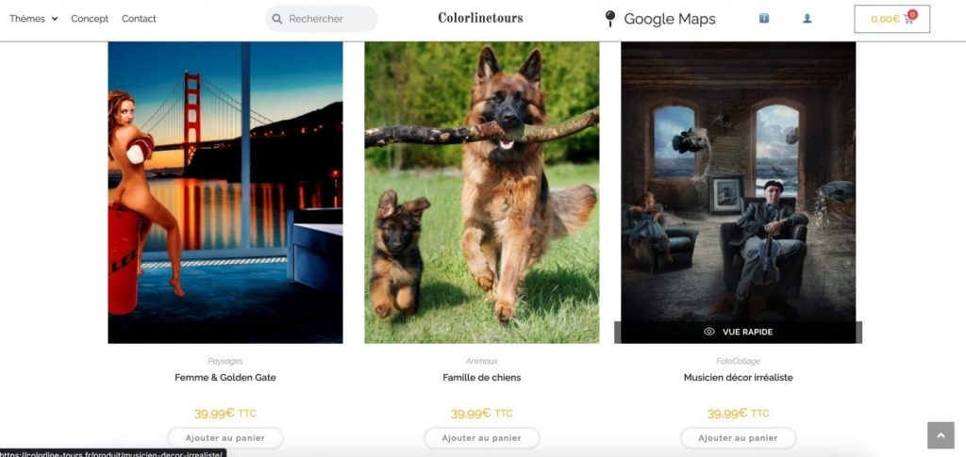Open the user account icon
The image size is (966, 457).
pyautogui.click(x=808, y=19)
